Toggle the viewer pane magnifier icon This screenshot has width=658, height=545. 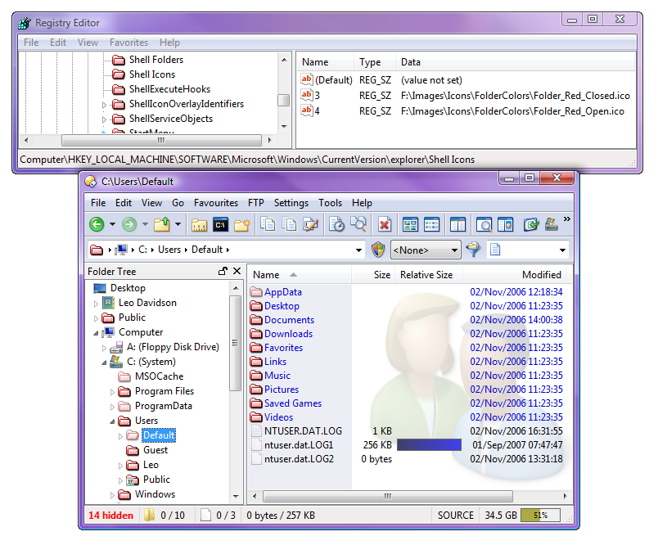[484, 224]
